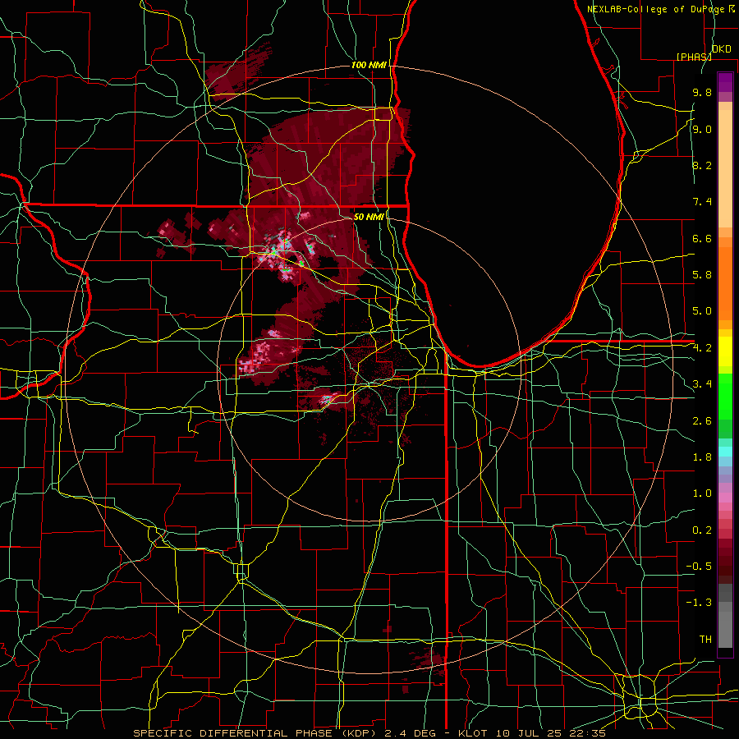Click the 8.2 scale value
739x739 pixels.
(x=702, y=165)
